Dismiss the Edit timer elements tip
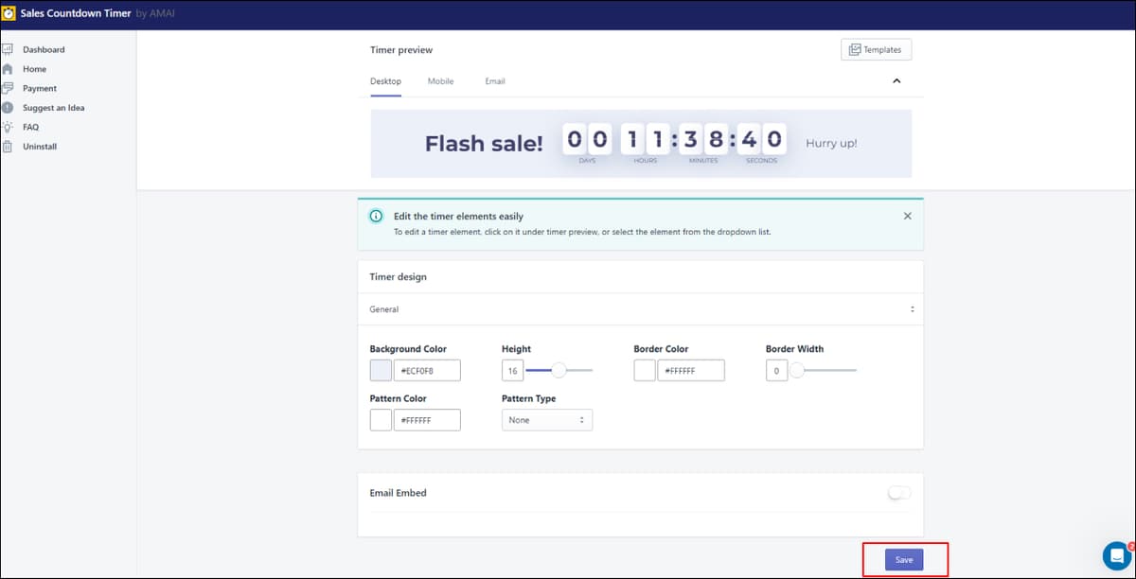Screen dimensions: 1136x579 tap(908, 216)
